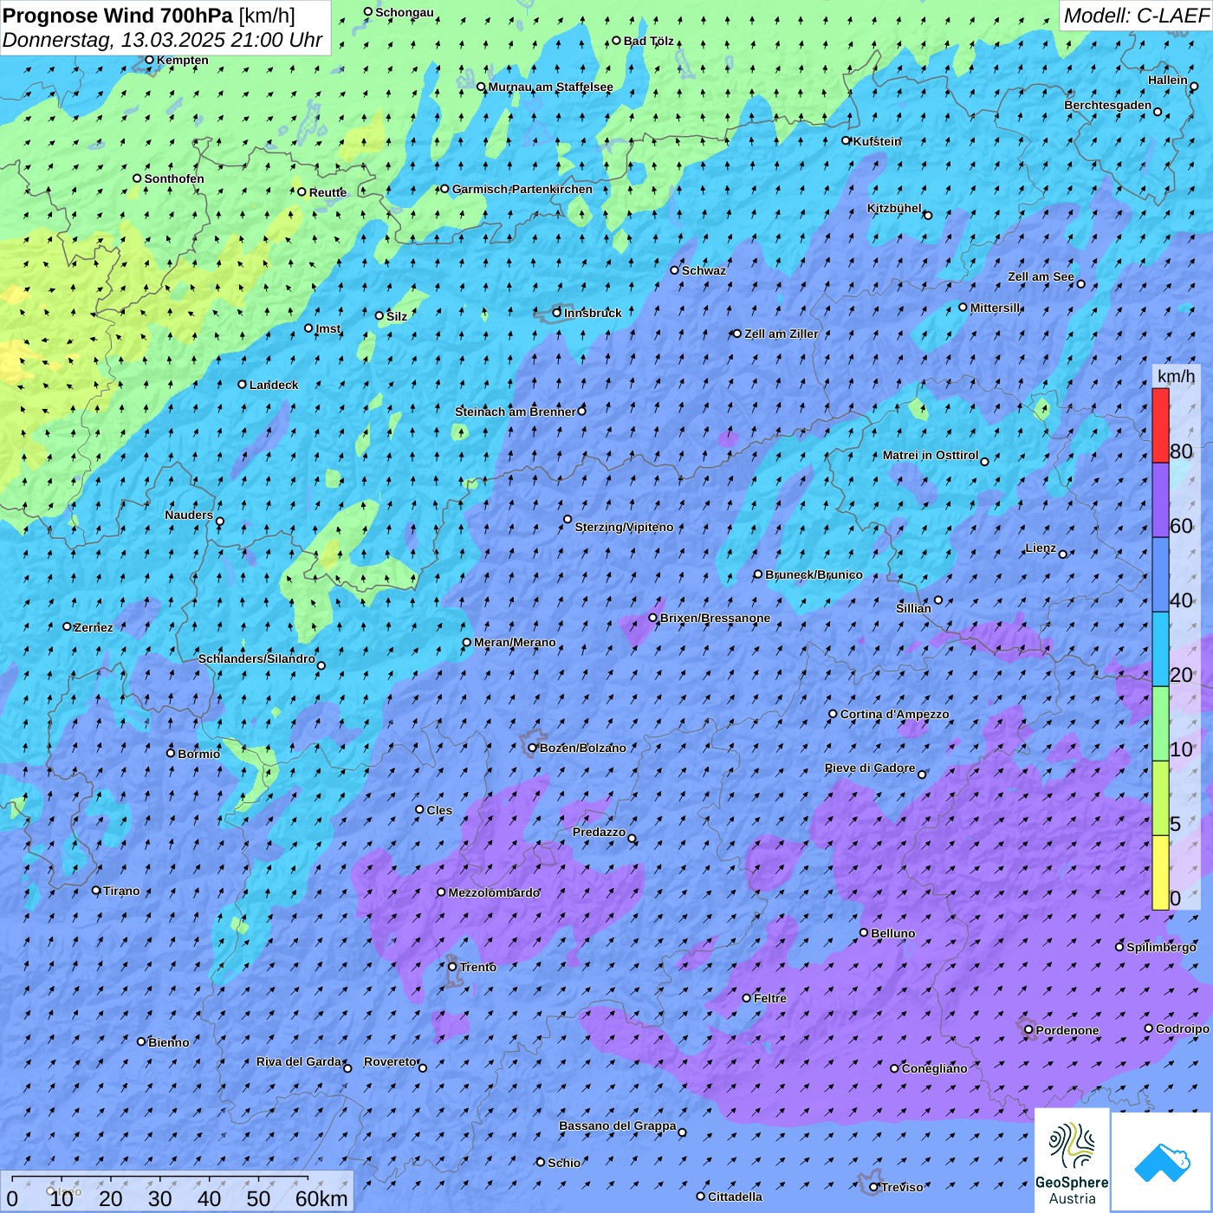Click the Bozen/Bolzano city marker
1213x1213 pixels.
click(533, 748)
